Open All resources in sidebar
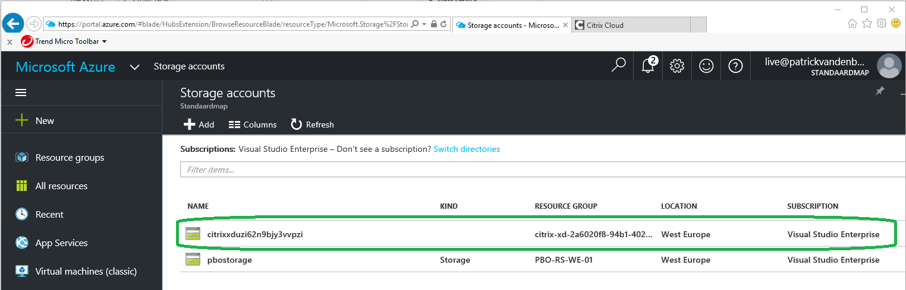This screenshot has height=290, width=906. click(61, 186)
